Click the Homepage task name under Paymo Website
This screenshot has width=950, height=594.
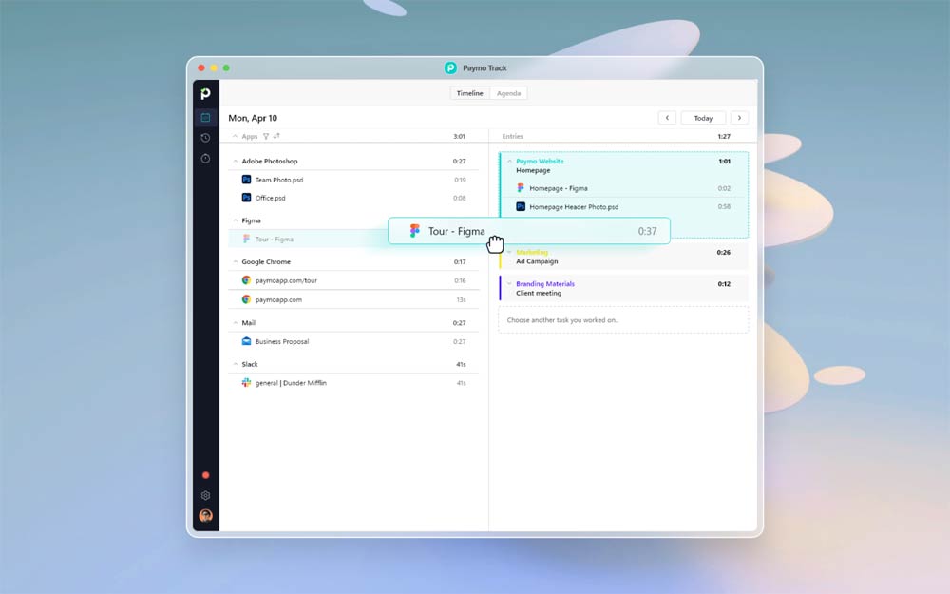point(533,170)
